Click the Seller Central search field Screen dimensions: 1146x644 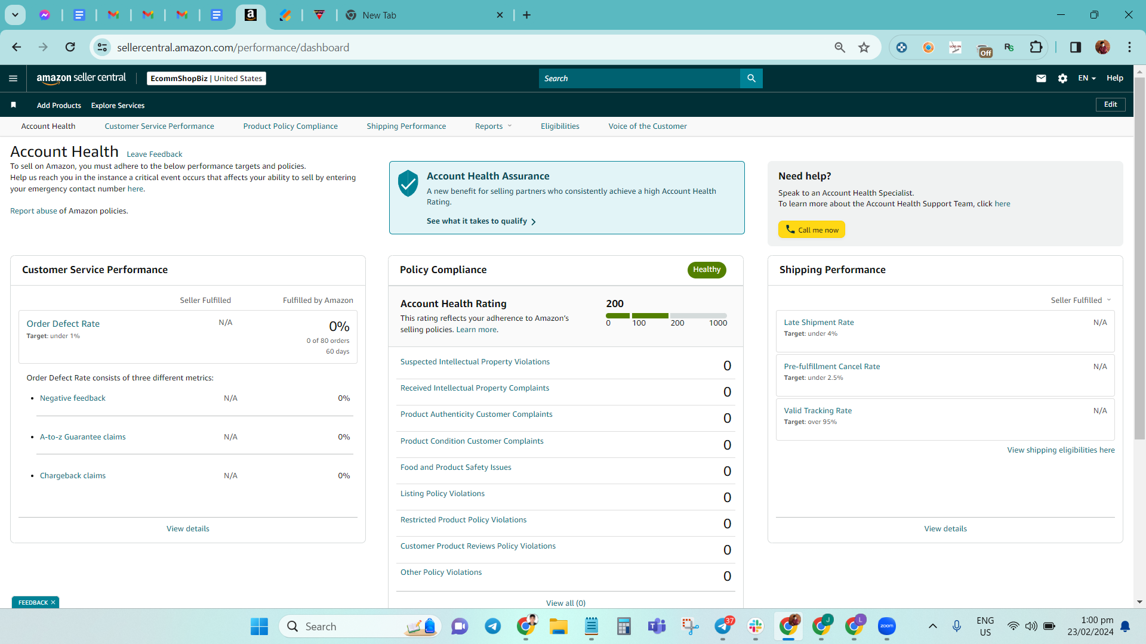[639, 78]
